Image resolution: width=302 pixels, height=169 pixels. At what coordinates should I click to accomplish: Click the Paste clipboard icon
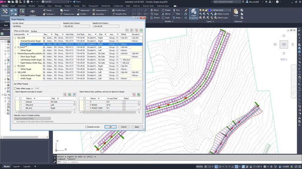(x=236, y=13)
